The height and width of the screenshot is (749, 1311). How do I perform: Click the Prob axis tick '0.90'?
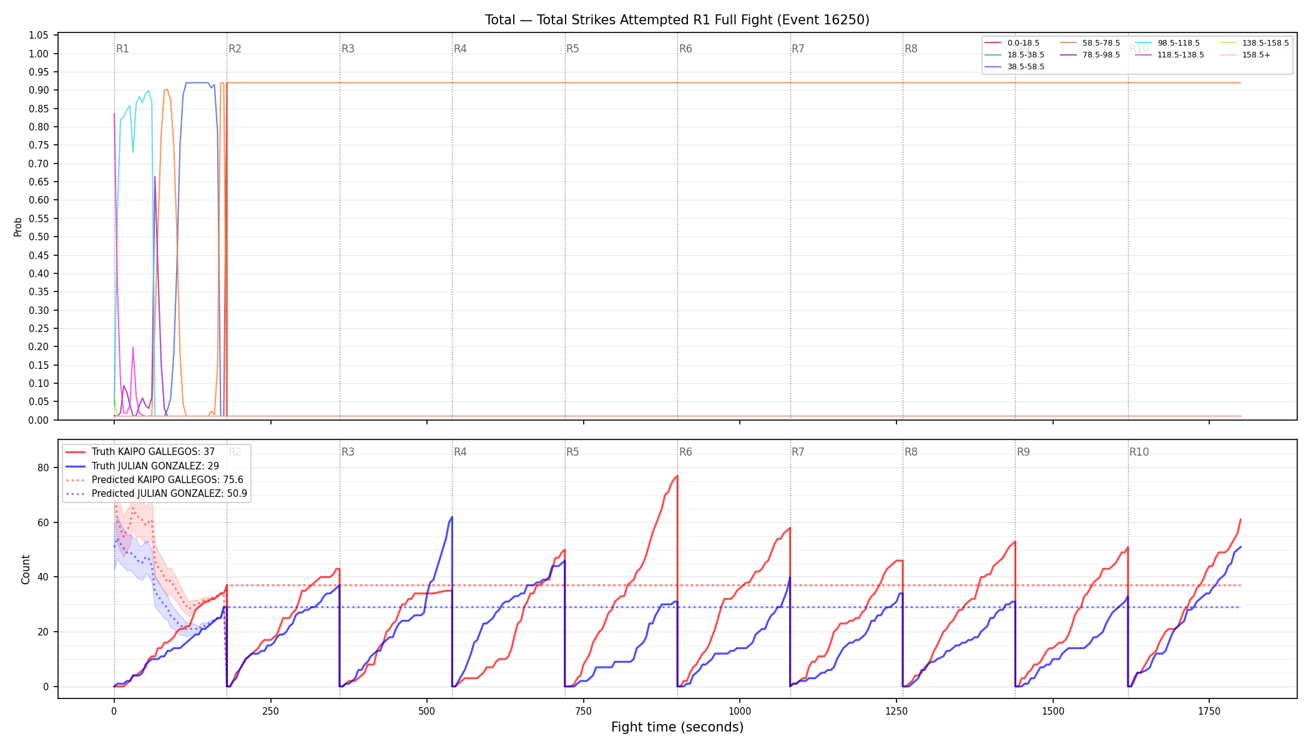(39, 90)
